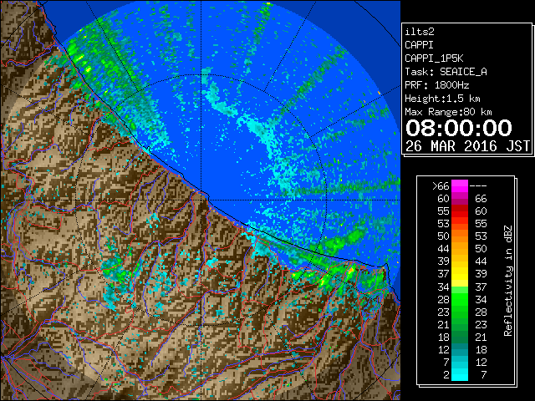Click the magenta >66 legend swatch

tap(460, 185)
